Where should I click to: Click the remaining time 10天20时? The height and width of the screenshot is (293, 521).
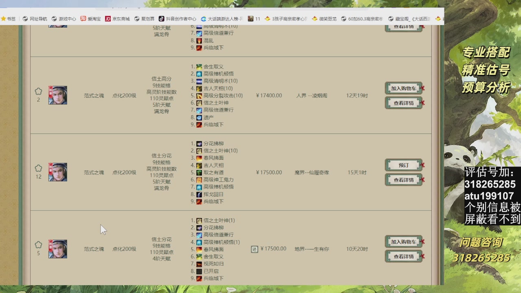click(x=357, y=249)
